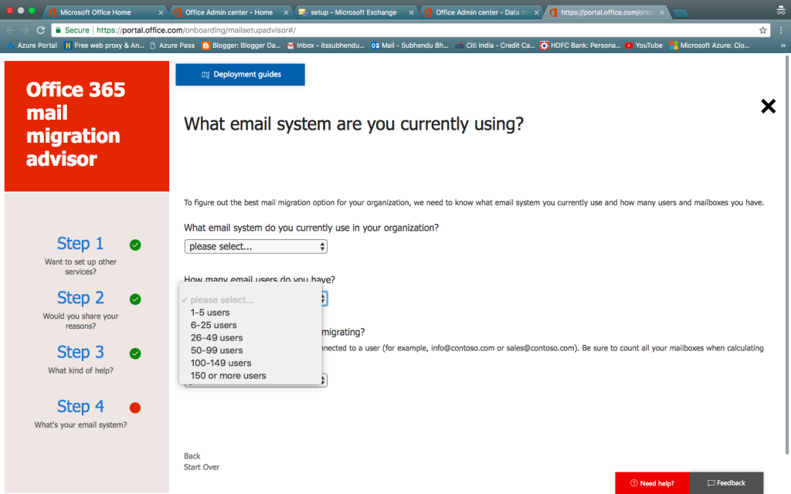Select '150 or more users' option
Viewport: 791px width, 494px height.
pos(228,376)
